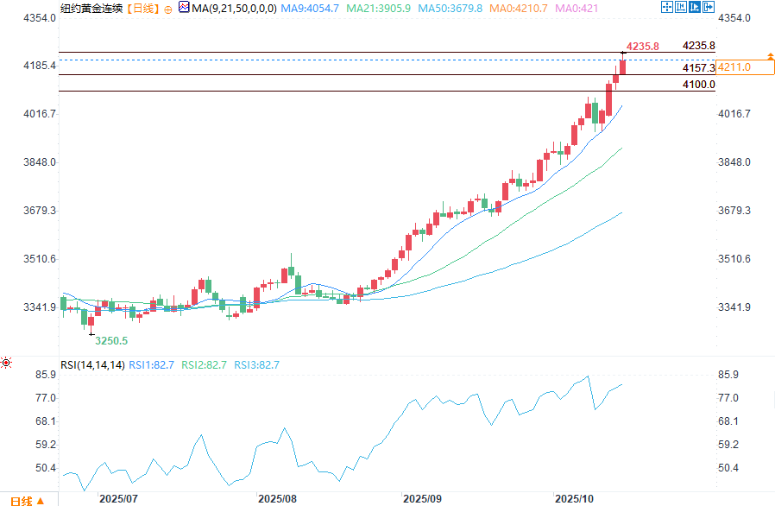Click the left axis 3679.3 price label

tap(40, 211)
